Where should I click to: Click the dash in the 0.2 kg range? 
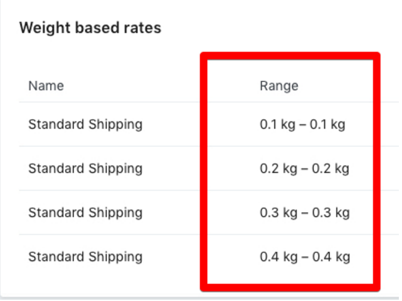coord(304,169)
